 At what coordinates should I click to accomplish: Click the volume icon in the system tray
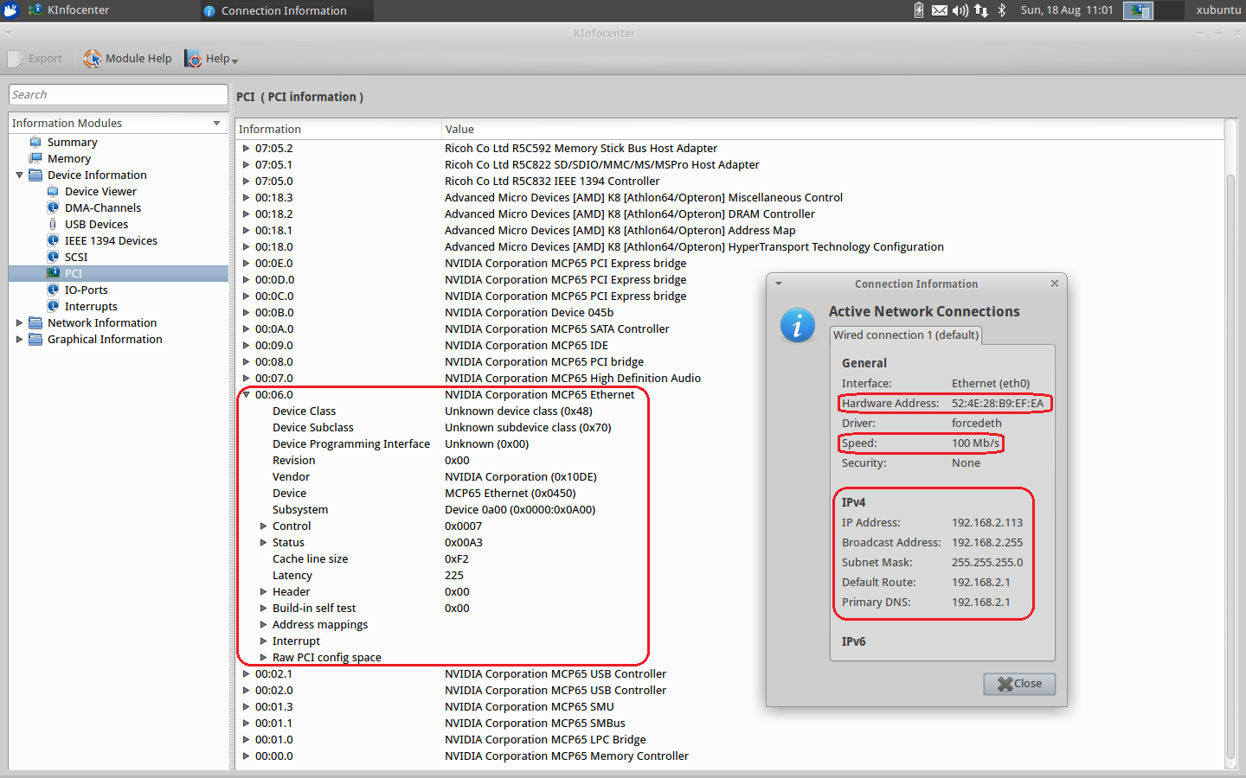coord(960,10)
